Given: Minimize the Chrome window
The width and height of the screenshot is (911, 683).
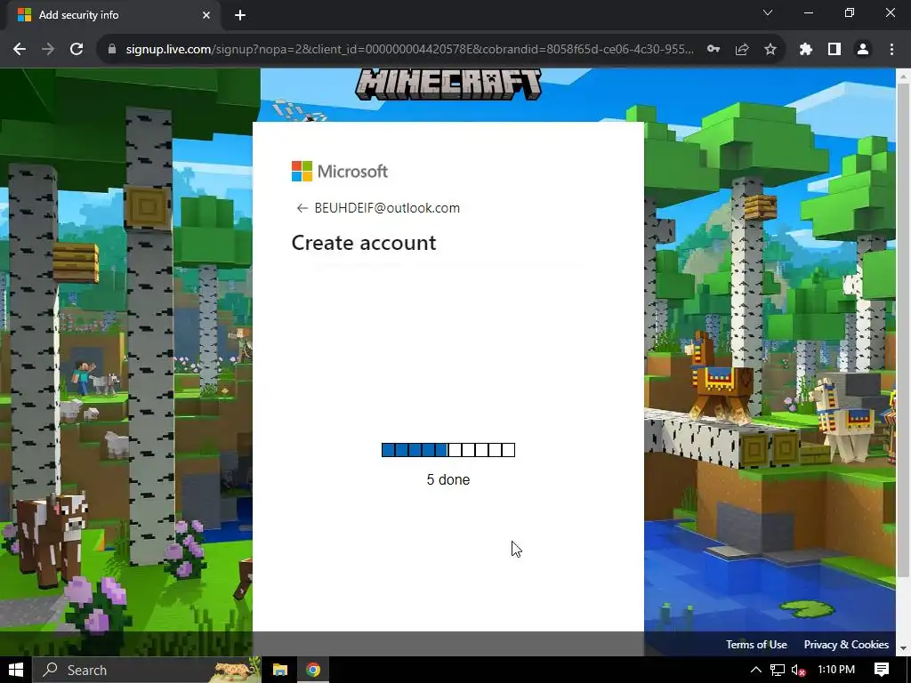Looking at the screenshot, I should tap(808, 12).
